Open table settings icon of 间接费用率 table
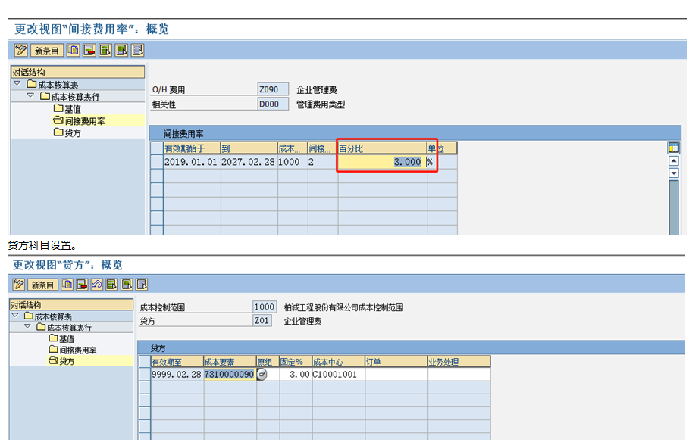The image size is (689, 442). pos(673,148)
